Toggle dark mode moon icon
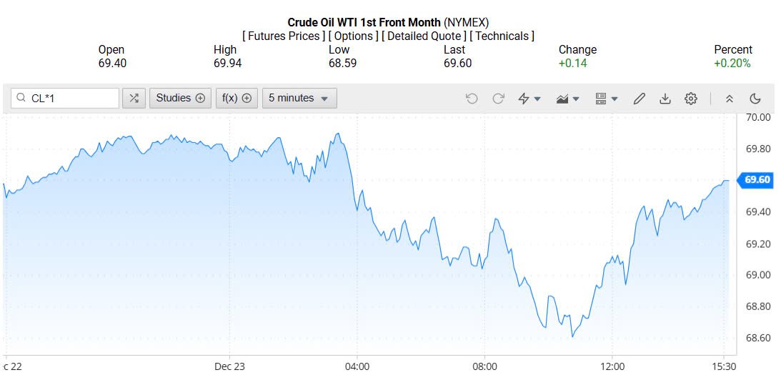This screenshot has width=781, height=375. point(755,99)
